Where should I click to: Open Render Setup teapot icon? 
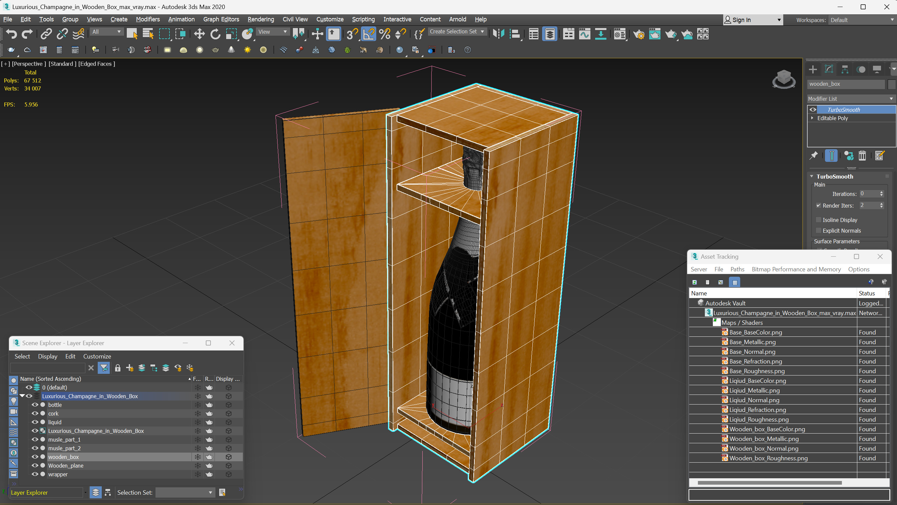pyautogui.click(x=638, y=34)
